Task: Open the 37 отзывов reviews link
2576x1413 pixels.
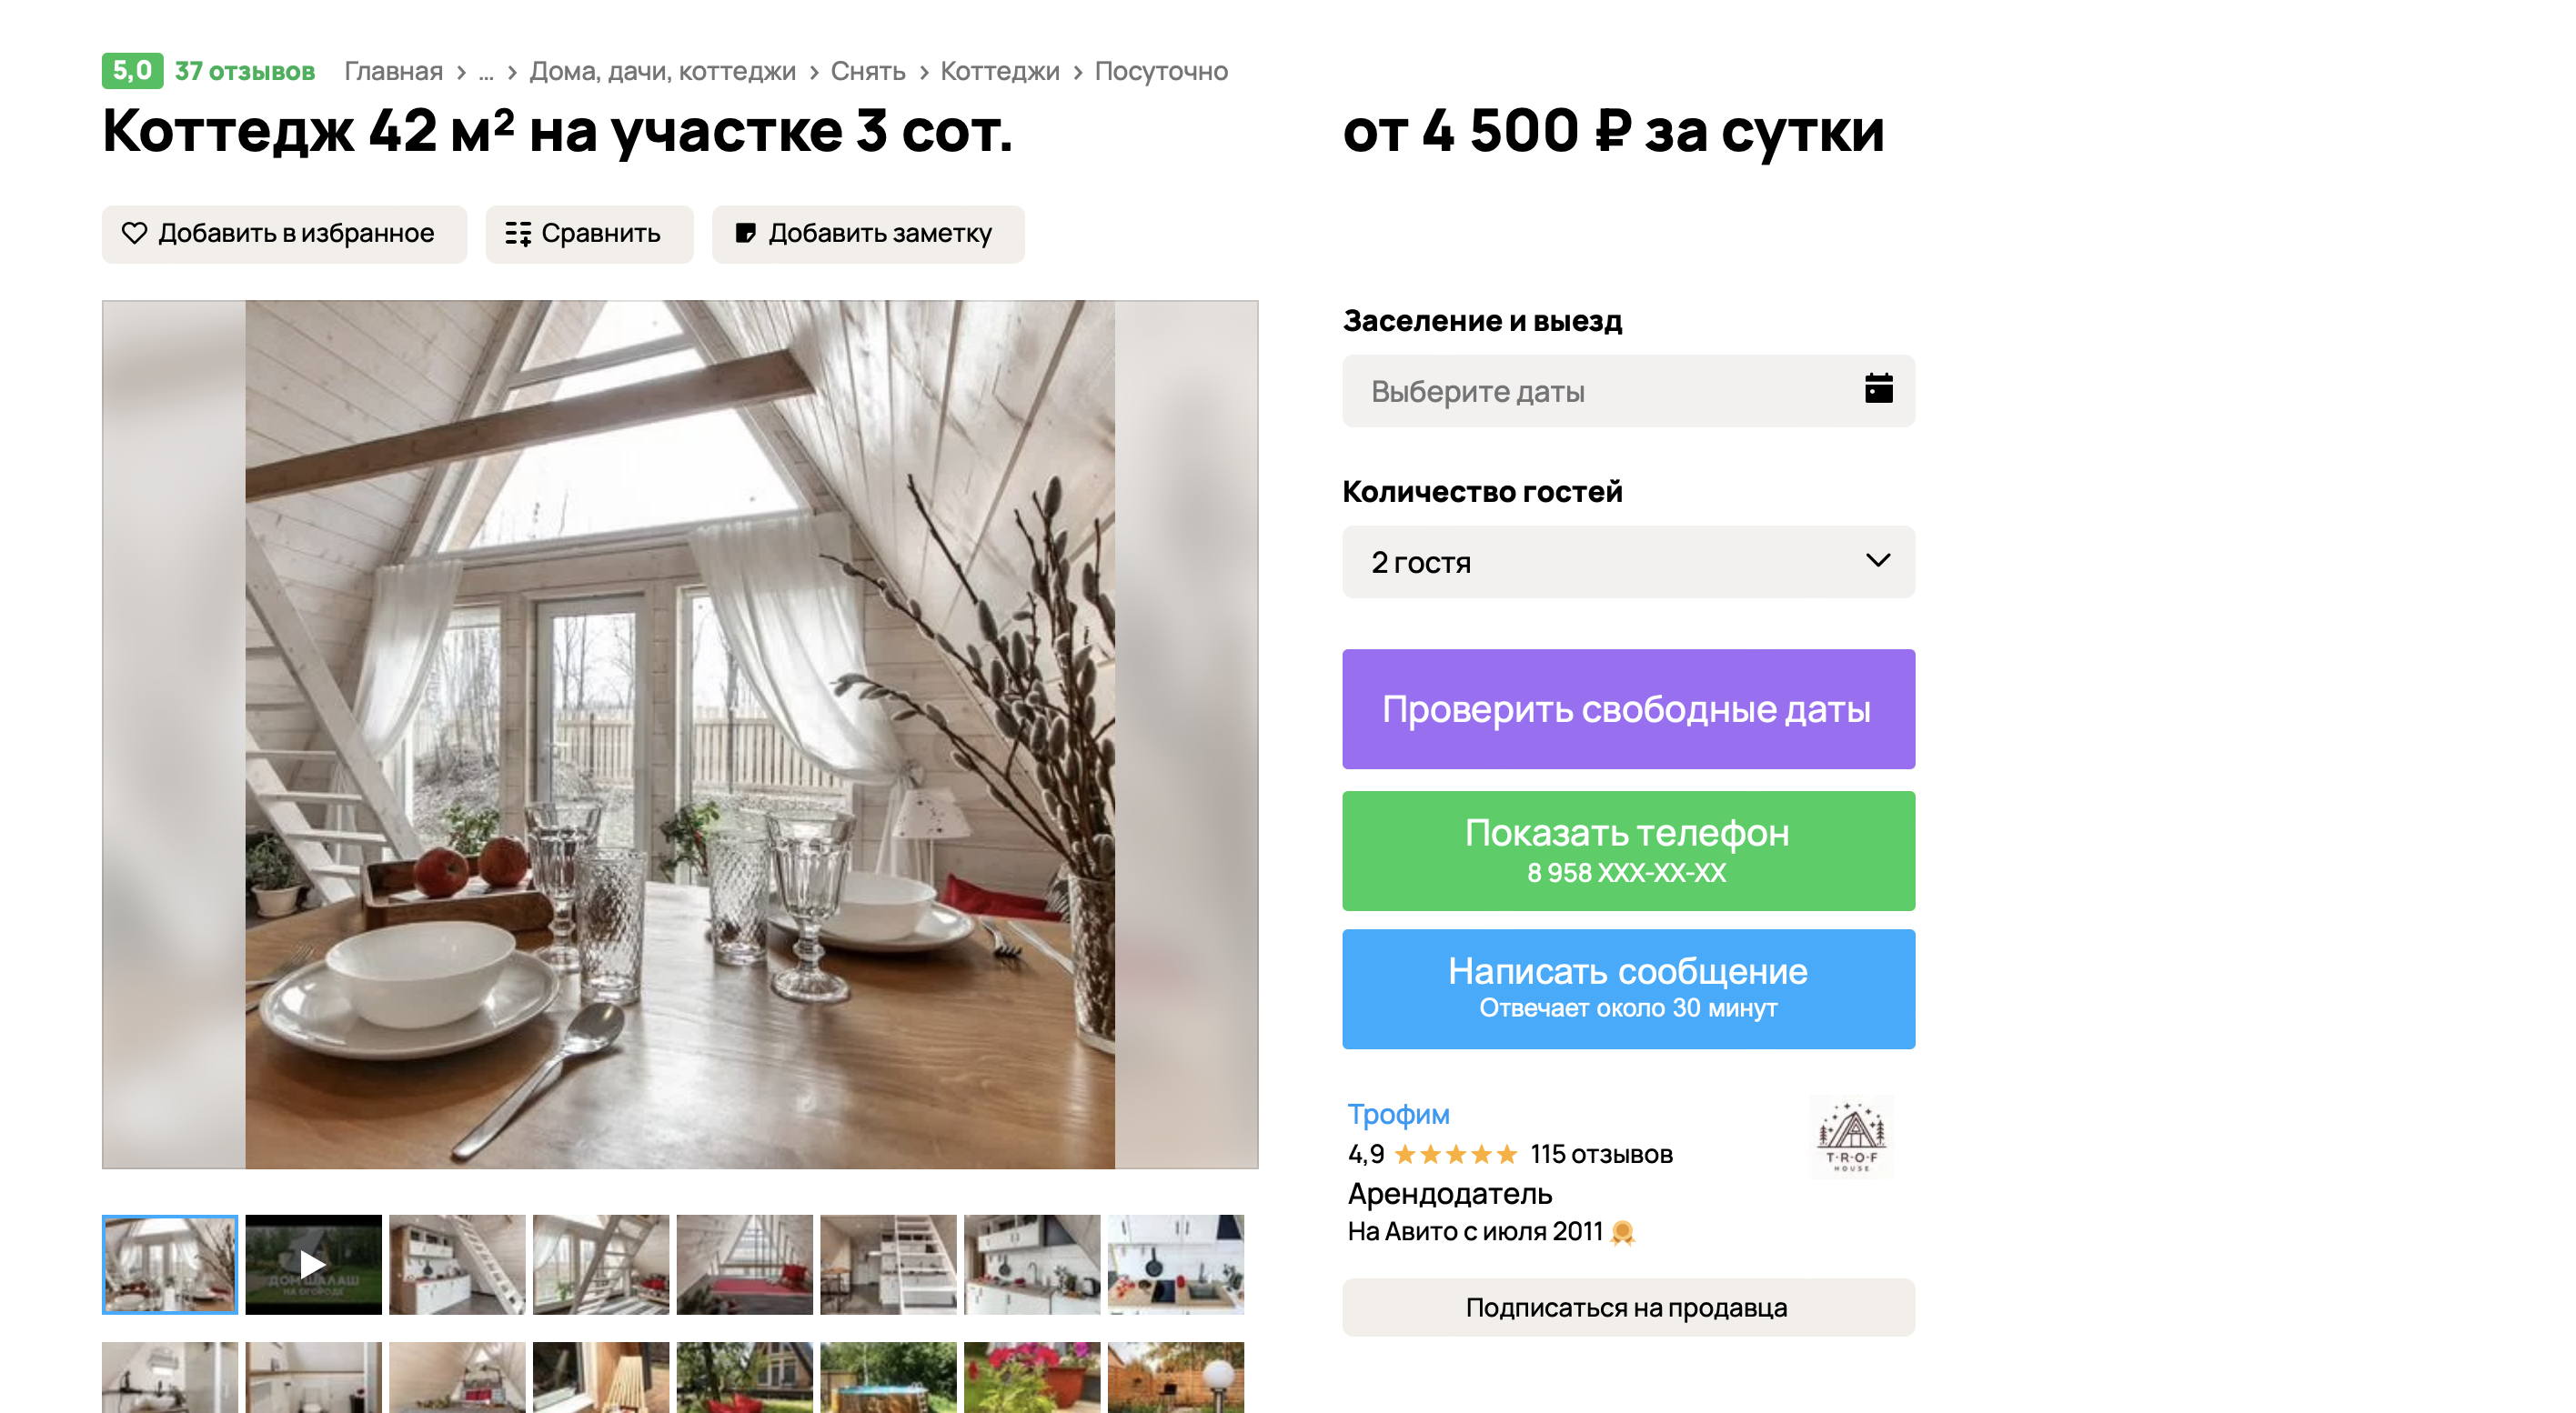Action: coord(244,72)
